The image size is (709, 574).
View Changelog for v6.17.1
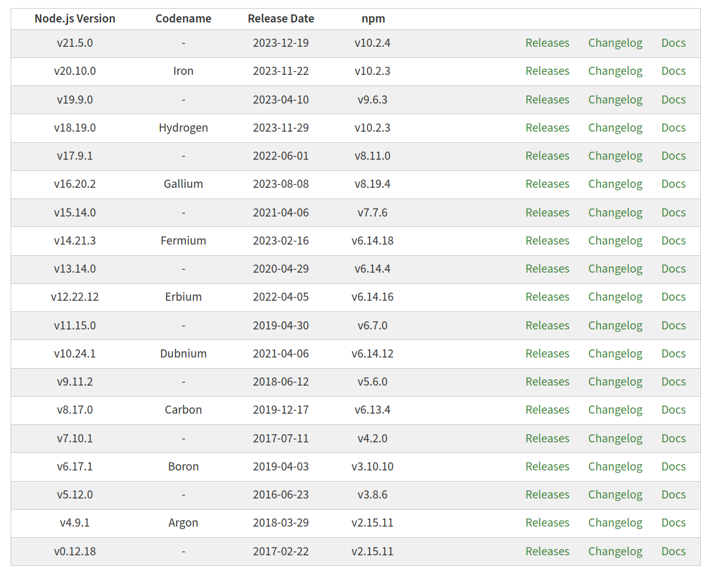pos(615,467)
